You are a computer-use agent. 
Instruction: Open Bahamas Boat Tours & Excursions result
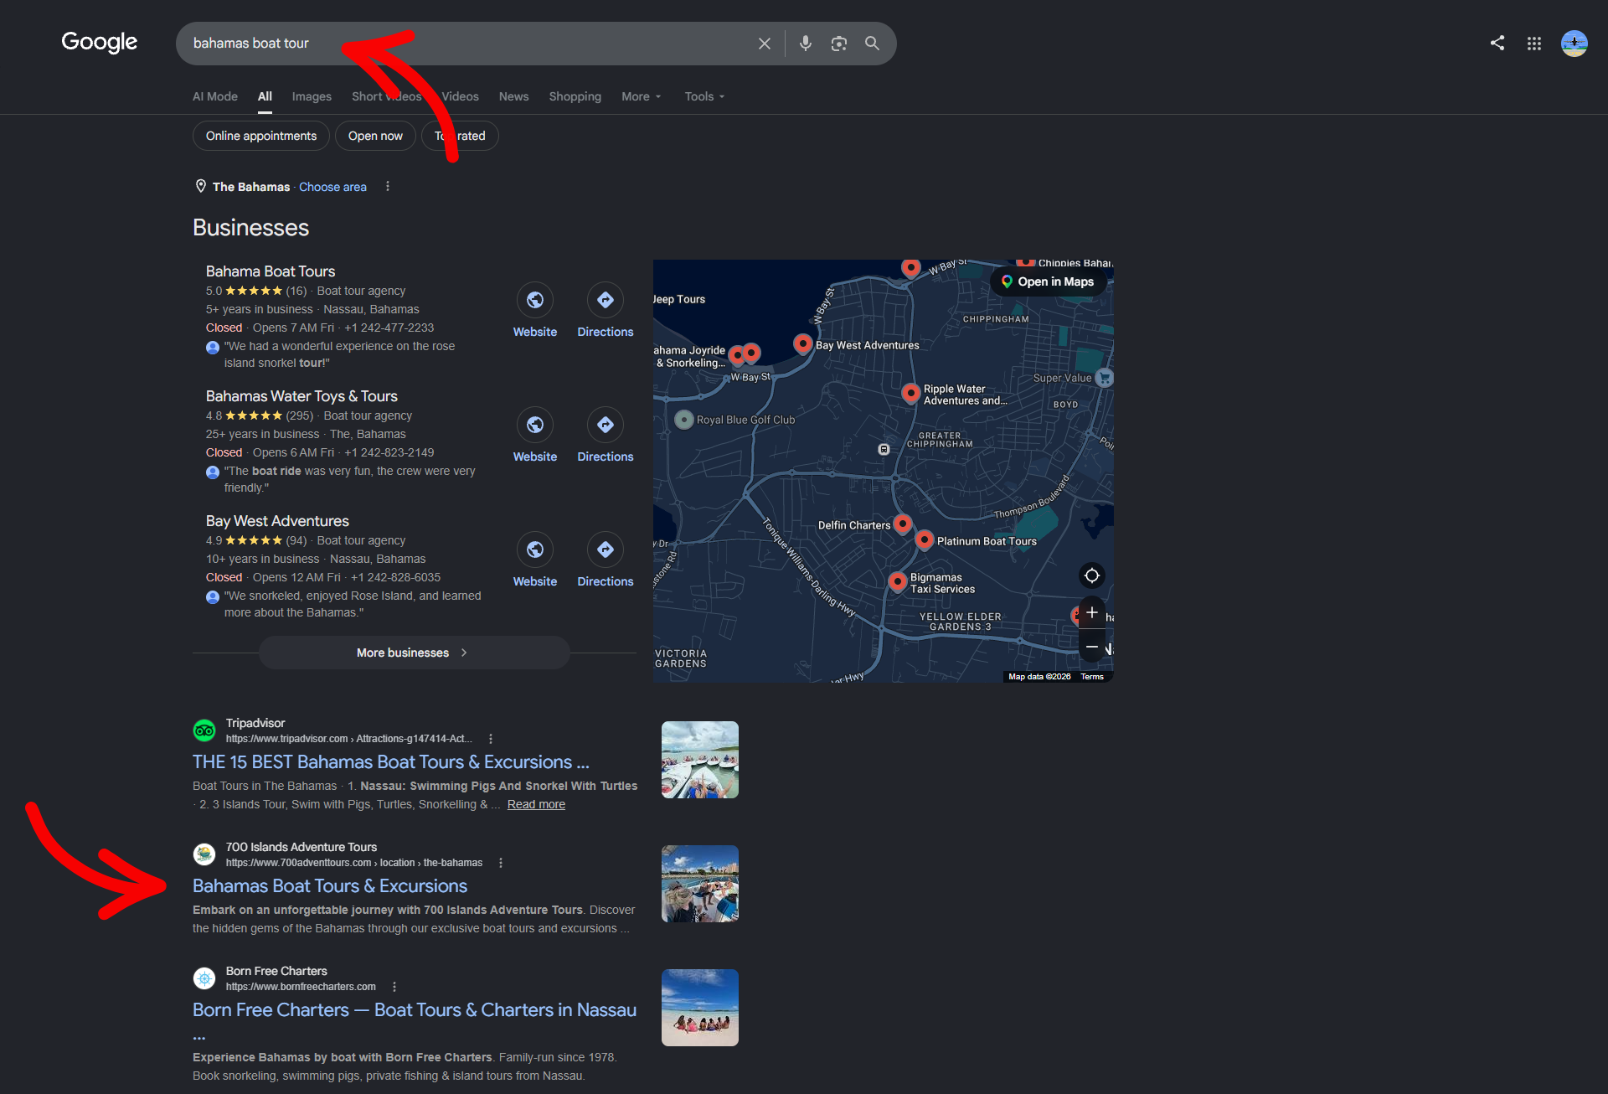click(330, 886)
